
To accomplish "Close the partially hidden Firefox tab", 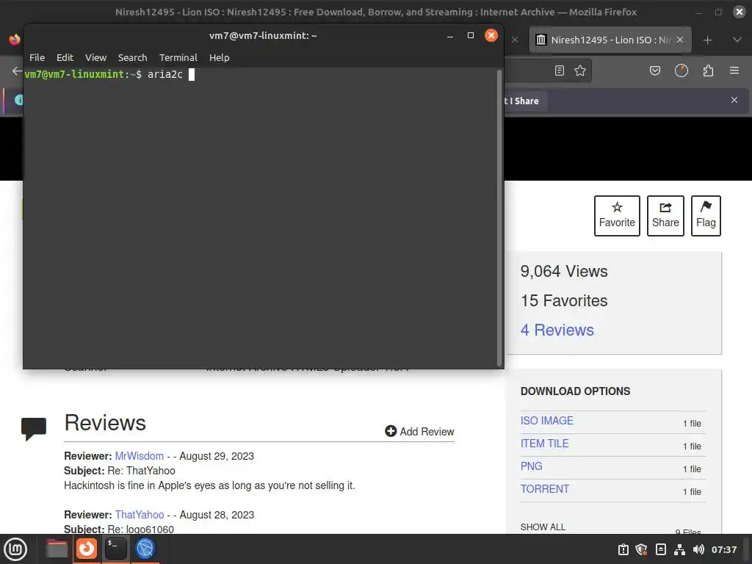I will pos(515,40).
